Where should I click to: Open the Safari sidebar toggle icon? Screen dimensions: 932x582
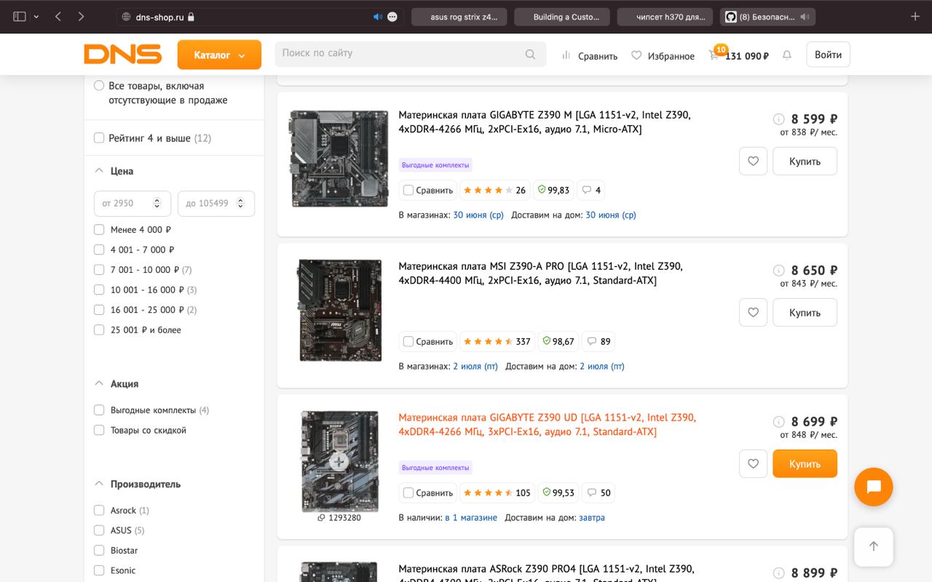click(20, 16)
